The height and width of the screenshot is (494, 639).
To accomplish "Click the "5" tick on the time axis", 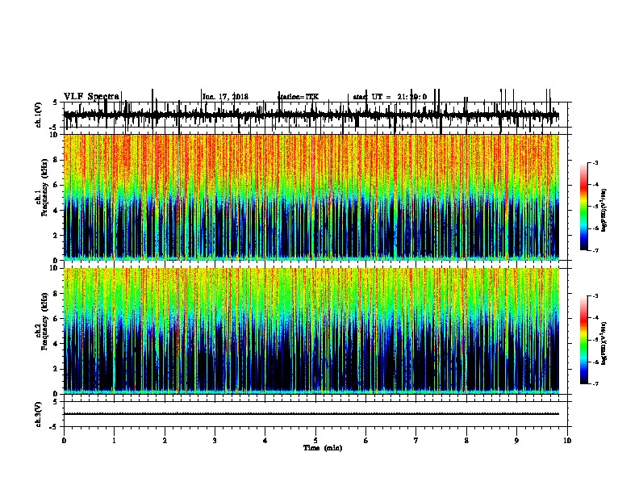I will tap(315, 441).
